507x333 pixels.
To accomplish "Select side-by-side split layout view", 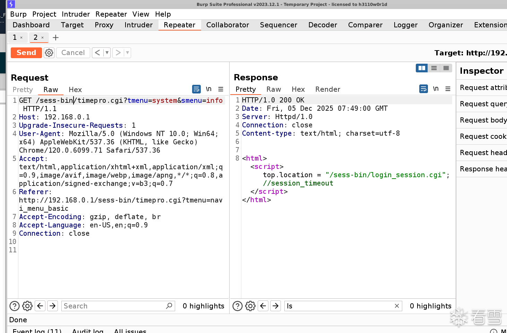I will (x=422, y=68).
